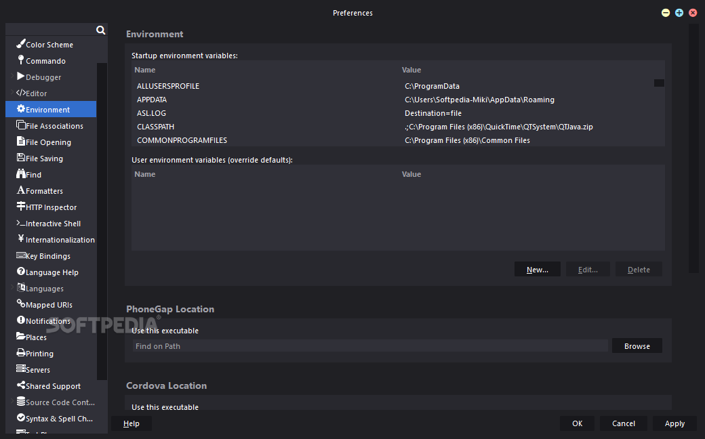
Task: Click the Printing printer icon
Action: coord(21,352)
